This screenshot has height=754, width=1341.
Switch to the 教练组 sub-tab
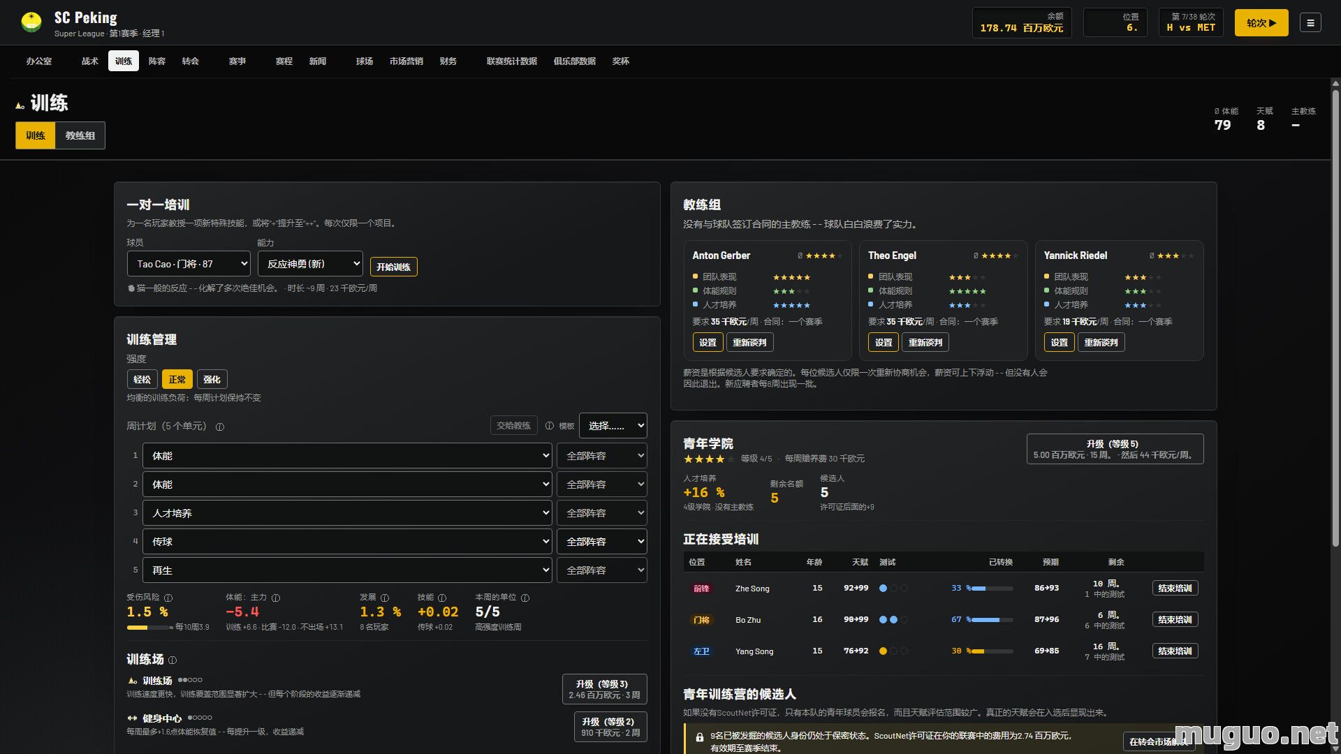pos(80,135)
